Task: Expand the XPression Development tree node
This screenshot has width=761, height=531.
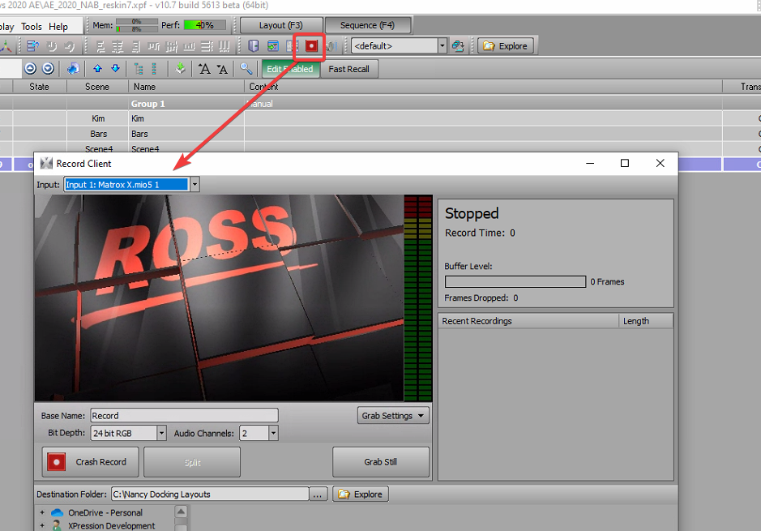Action: pos(42,525)
